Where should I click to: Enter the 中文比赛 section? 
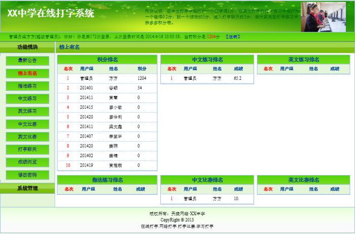[27, 124]
